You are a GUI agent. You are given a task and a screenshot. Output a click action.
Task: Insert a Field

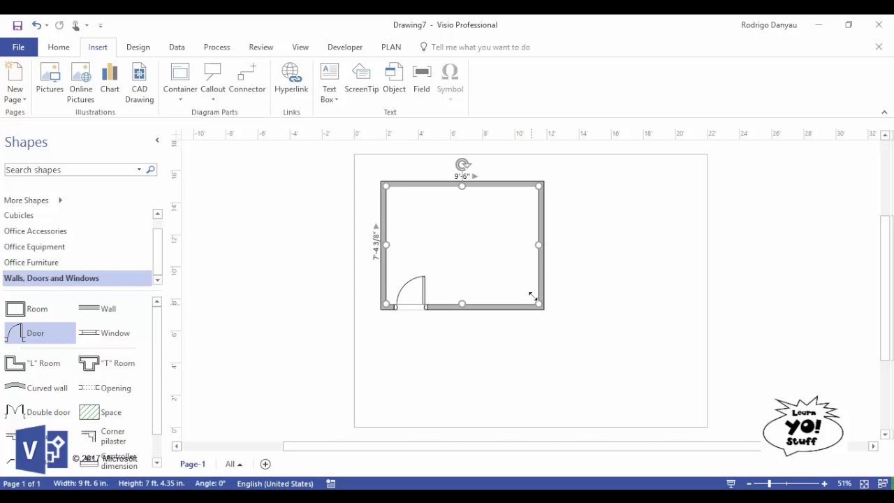(421, 78)
